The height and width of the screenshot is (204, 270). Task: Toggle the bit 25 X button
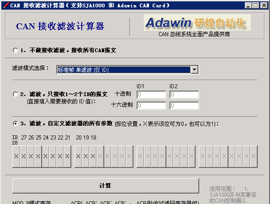(38, 156)
